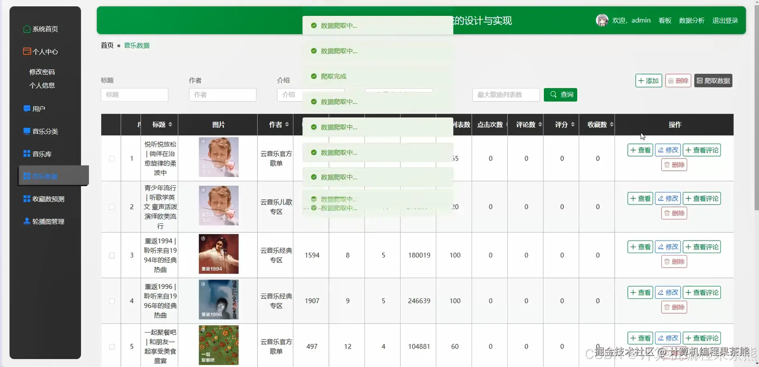759x367 pixels.
Task: Open the 看板 page from top navigation
Action: tap(664, 20)
